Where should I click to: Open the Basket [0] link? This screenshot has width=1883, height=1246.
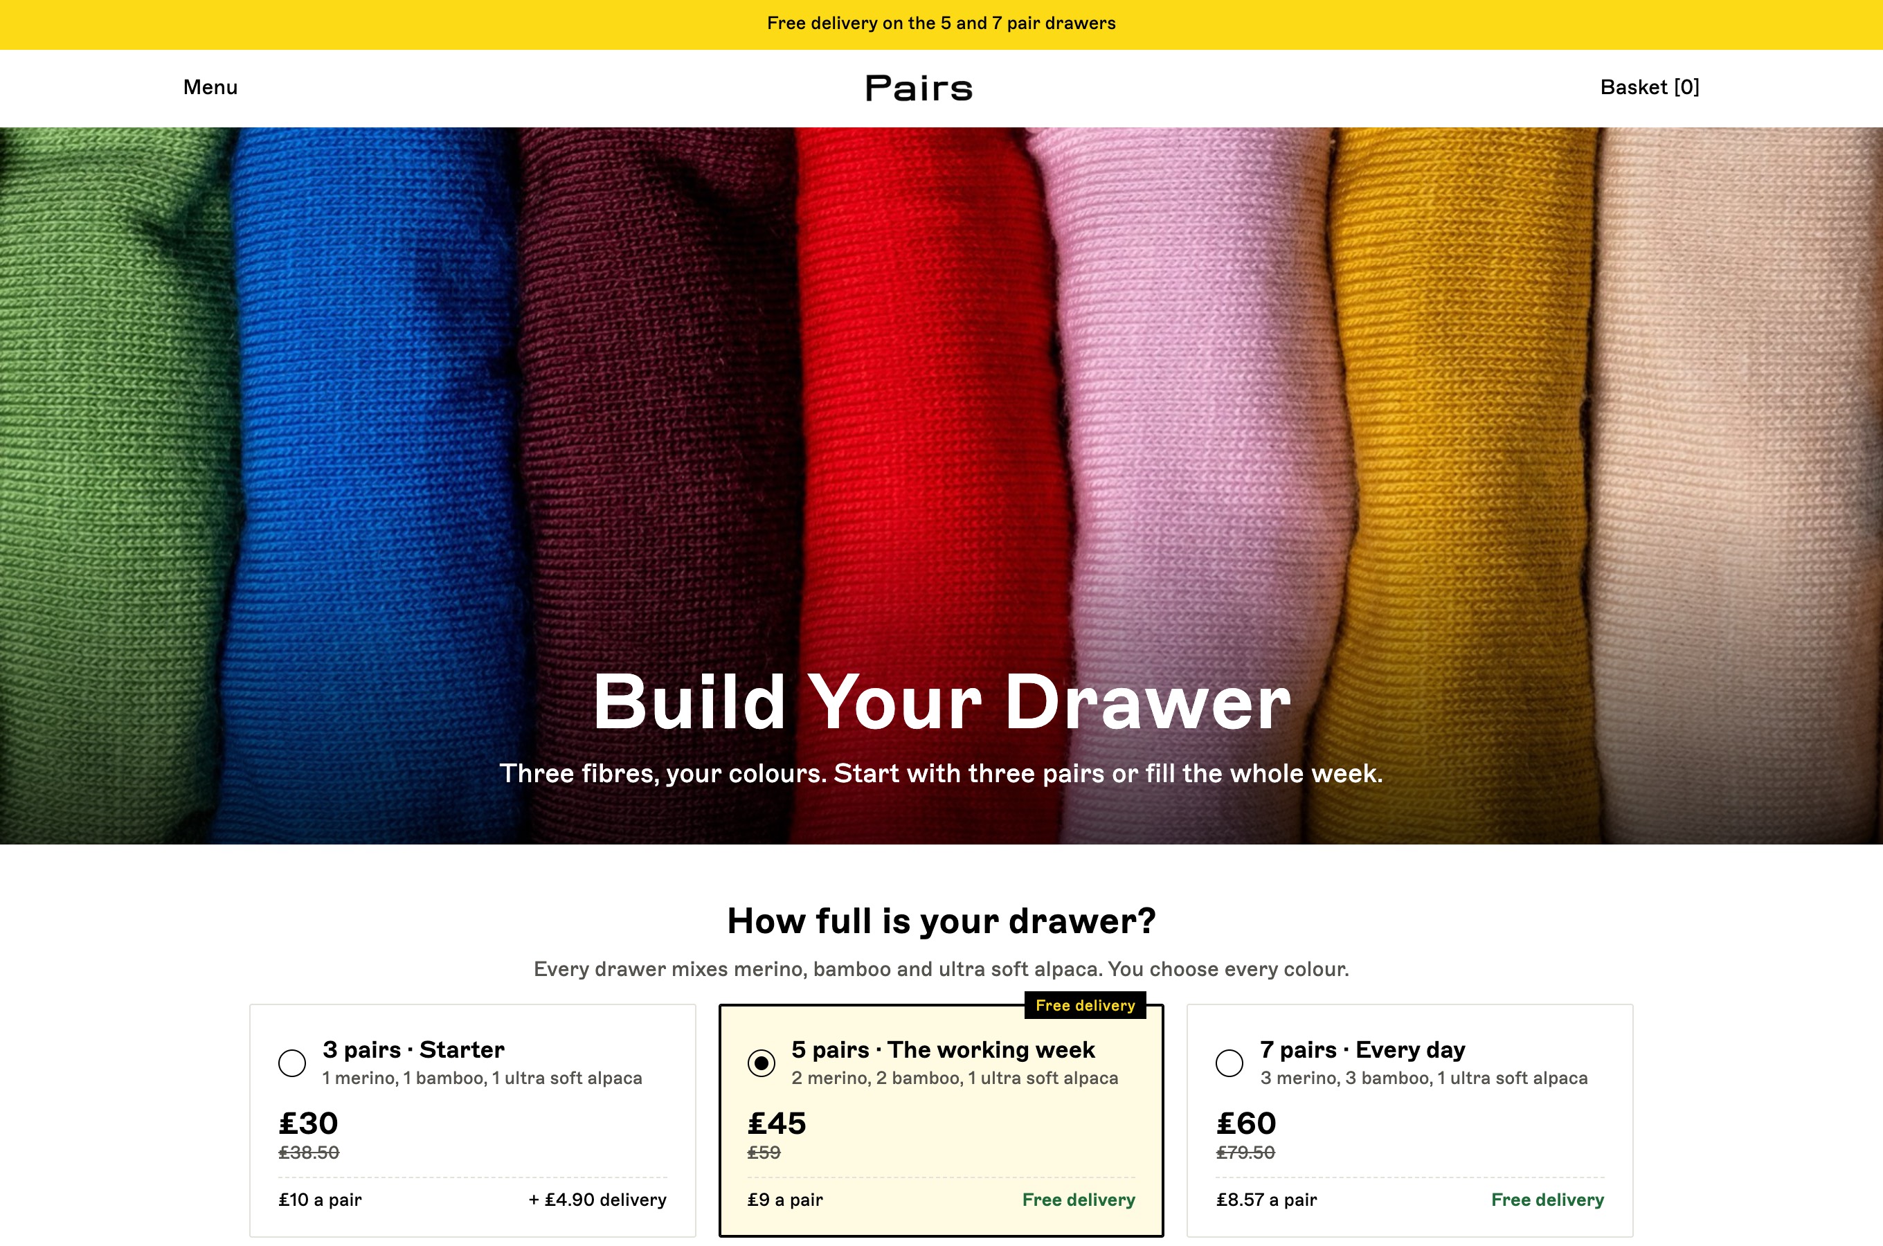[x=1650, y=87]
